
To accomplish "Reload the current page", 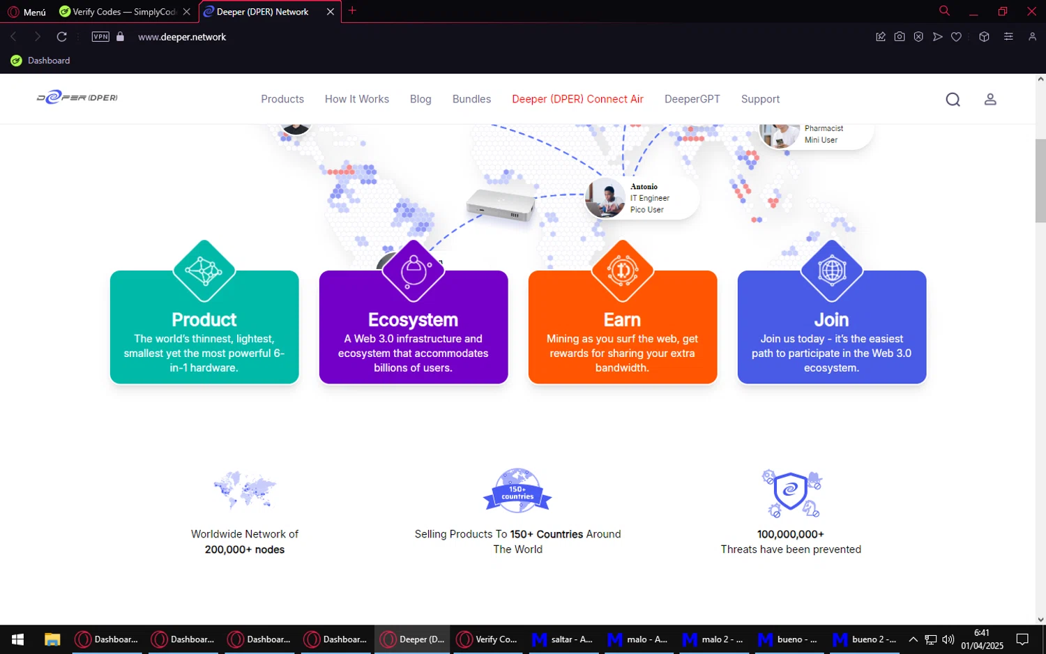I will pyautogui.click(x=62, y=37).
